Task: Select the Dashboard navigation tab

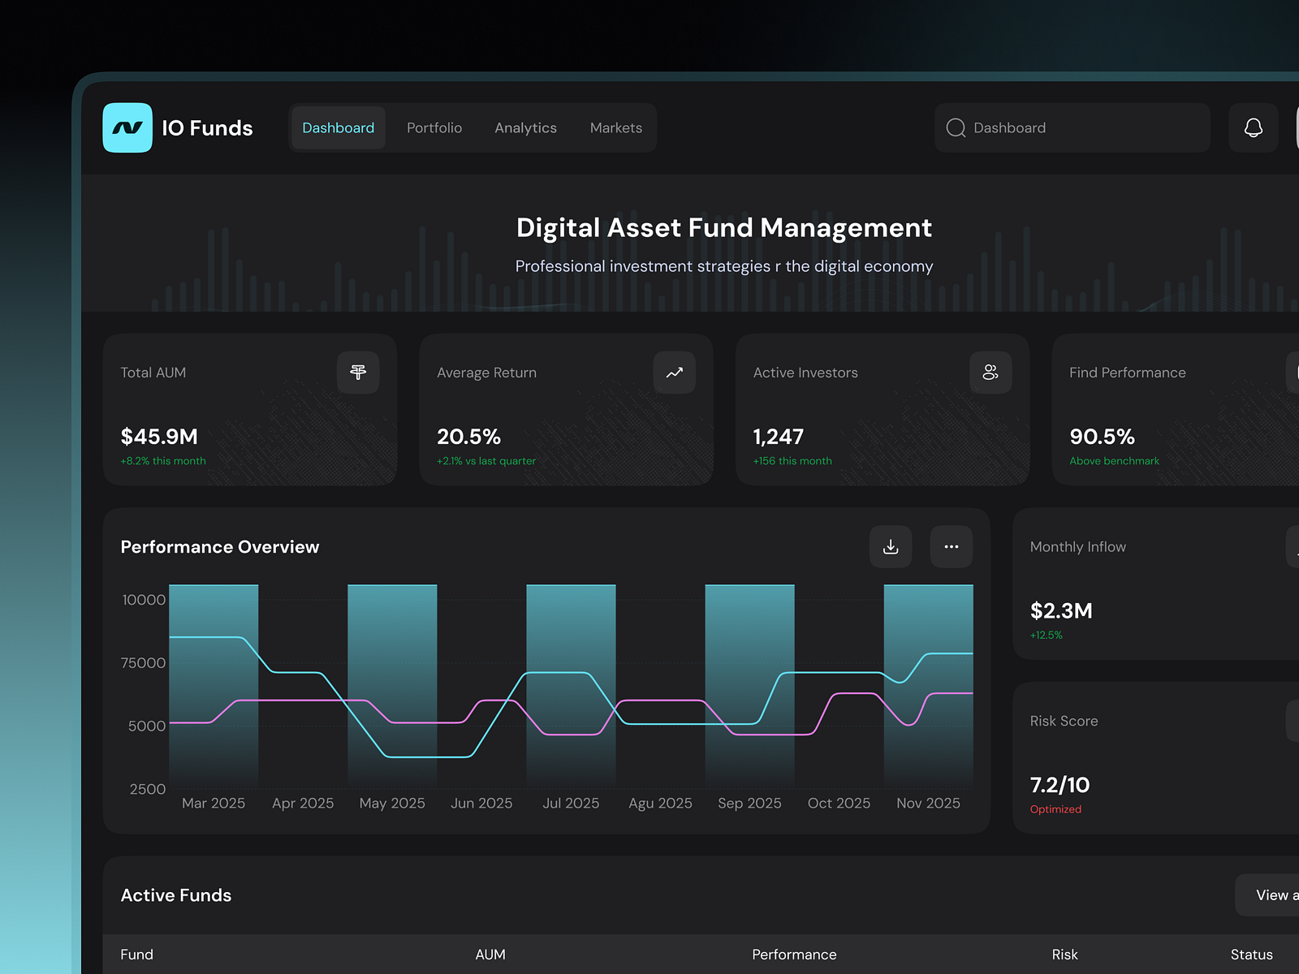Action: [338, 127]
